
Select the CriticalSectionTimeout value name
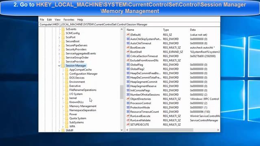[x=144, y=56]
